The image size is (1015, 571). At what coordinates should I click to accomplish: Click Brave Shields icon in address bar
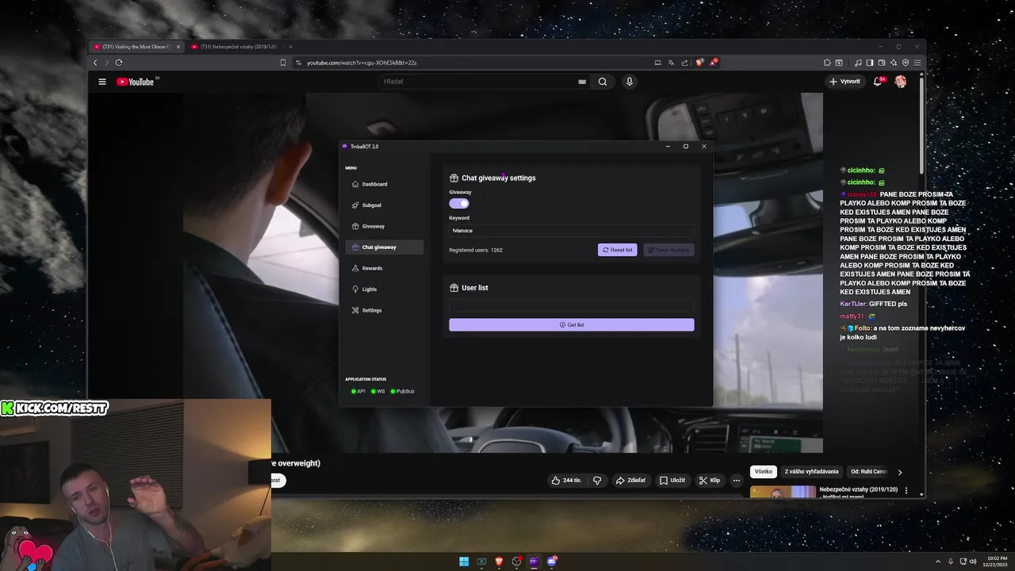699,63
